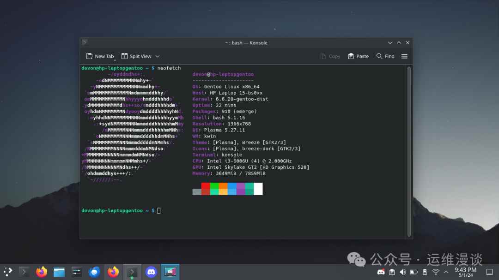Open the Dolphin file manager icon
The width and height of the screenshot is (499, 280).
[x=59, y=272]
